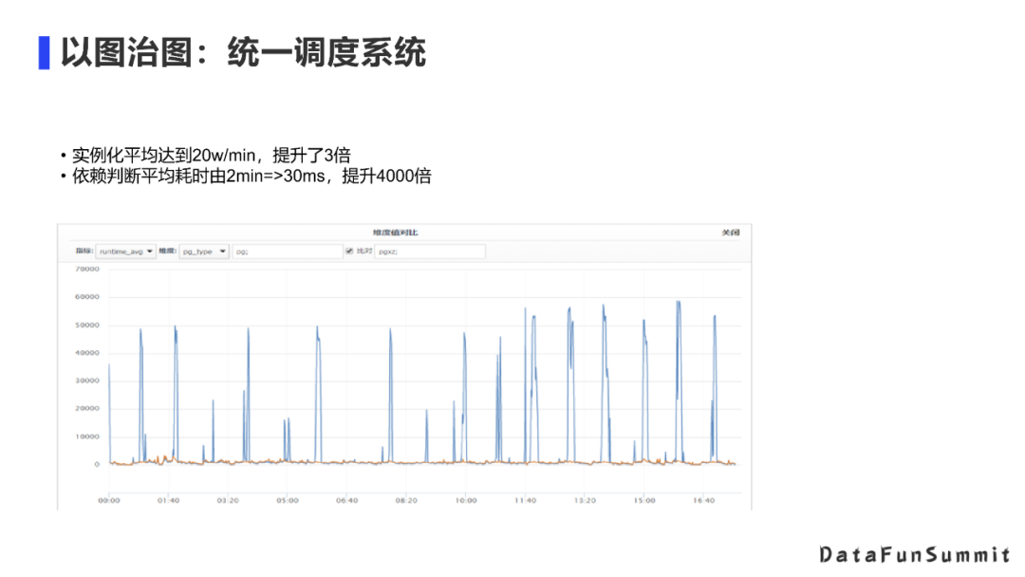Image resolution: width=1025 pixels, height=577 pixels.
Task: Click the 50000 y-axis label
Action: tap(87, 325)
